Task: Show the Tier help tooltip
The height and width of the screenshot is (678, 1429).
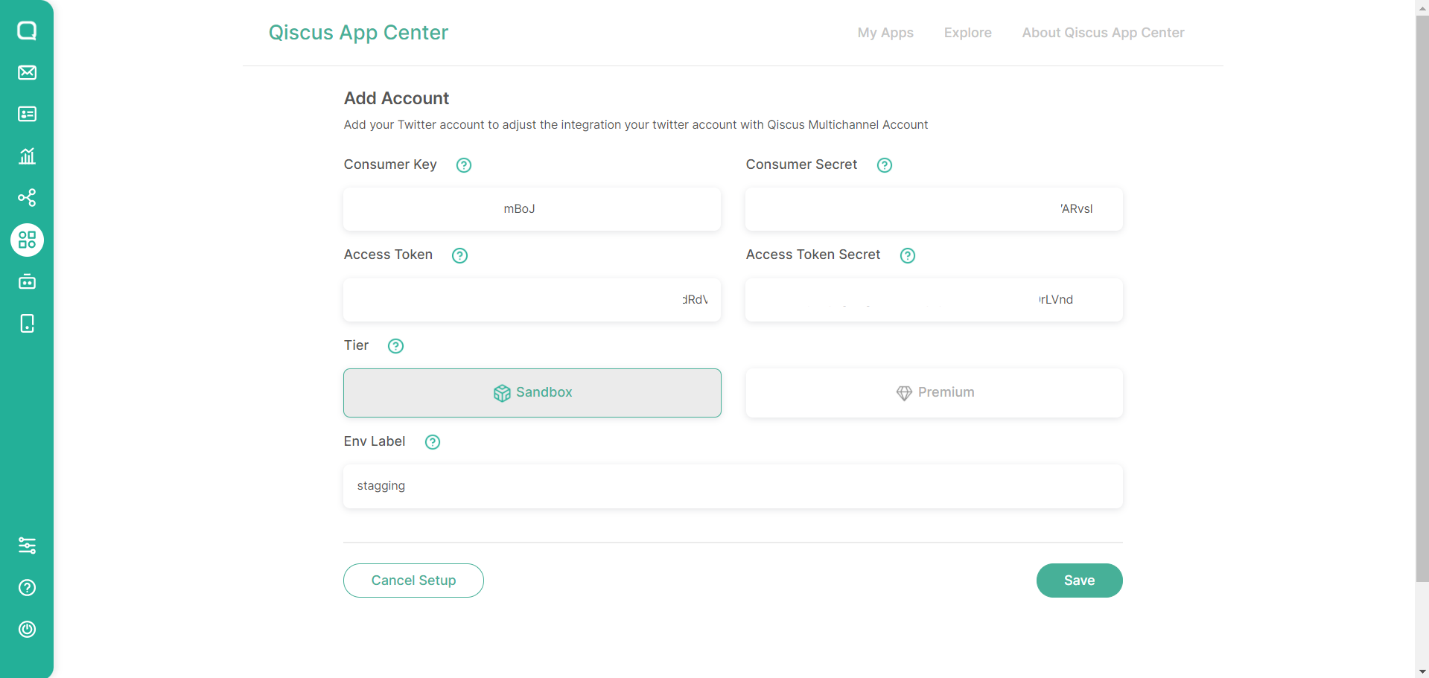Action: (x=395, y=346)
